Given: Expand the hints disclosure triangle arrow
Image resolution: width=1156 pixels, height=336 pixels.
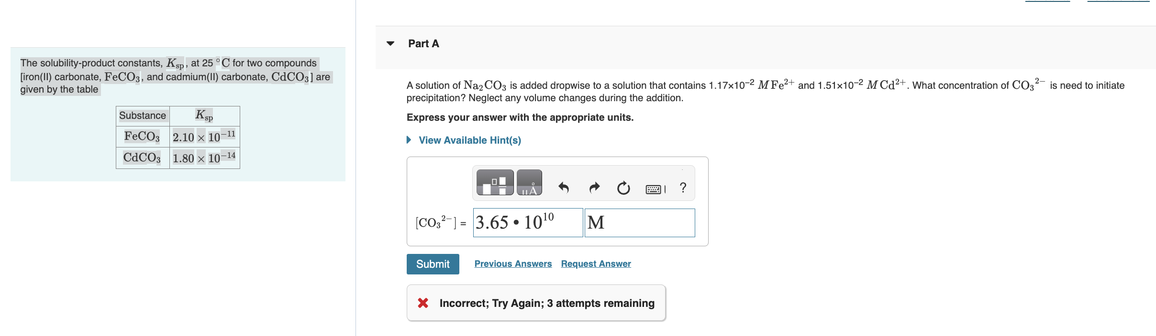Looking at the screenshot, I should click(x=408, y=139).
